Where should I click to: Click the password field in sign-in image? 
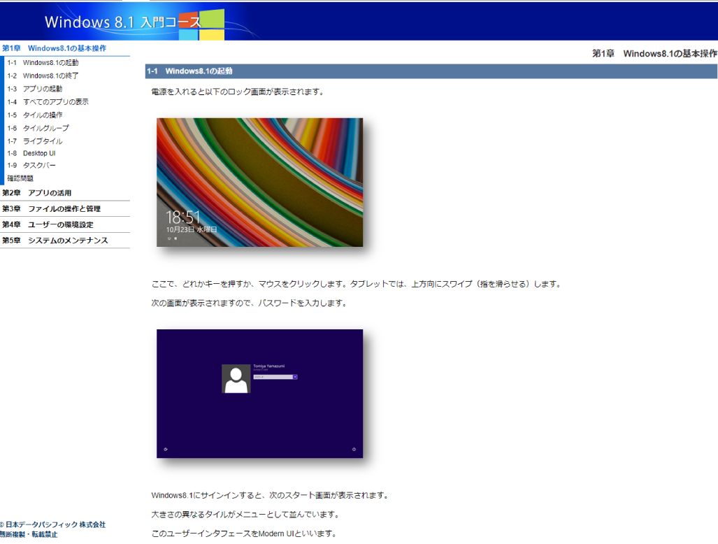273,377
